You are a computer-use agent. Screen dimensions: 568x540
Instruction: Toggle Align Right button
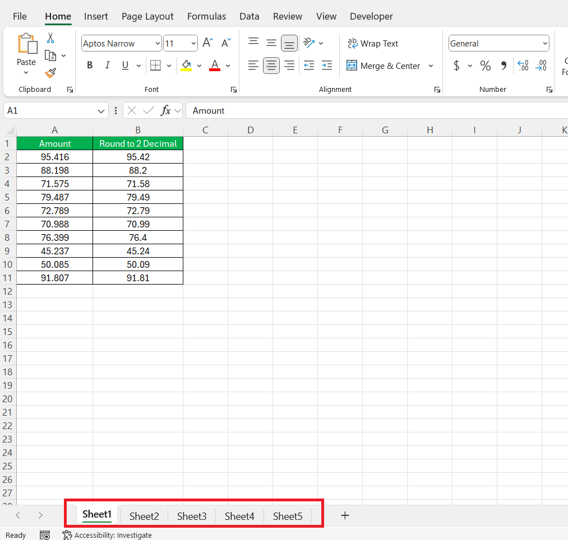click(x=289, y=66)
